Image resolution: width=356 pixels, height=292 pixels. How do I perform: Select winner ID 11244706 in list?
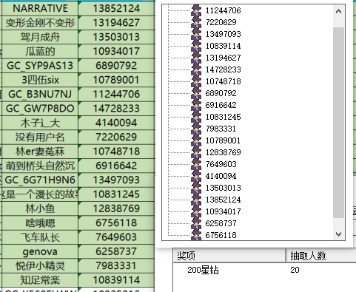point(223,10)
